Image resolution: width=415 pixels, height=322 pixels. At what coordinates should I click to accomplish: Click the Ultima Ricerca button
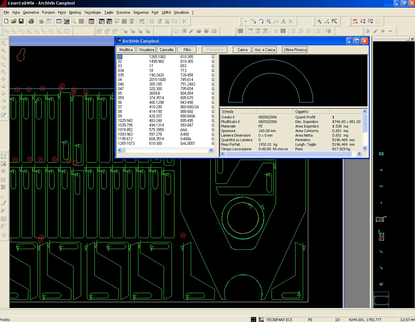295,50
